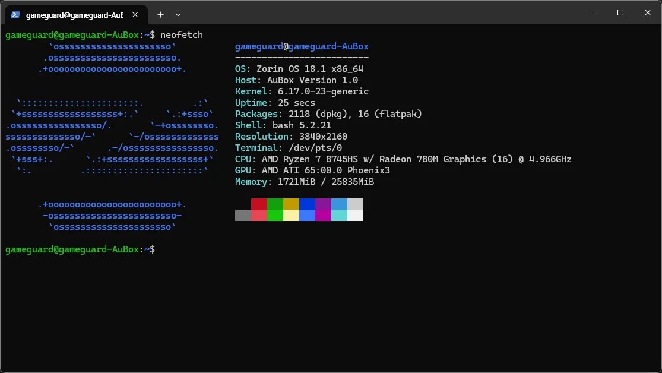This screenshot has width=662, height=373.
Task: Click the GPU: AMD ATI Phoenix3 line
Action: coord(312,170)
